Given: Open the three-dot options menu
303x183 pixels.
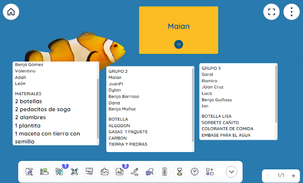Looking at the screenshot, I should [x=292, y=11].
